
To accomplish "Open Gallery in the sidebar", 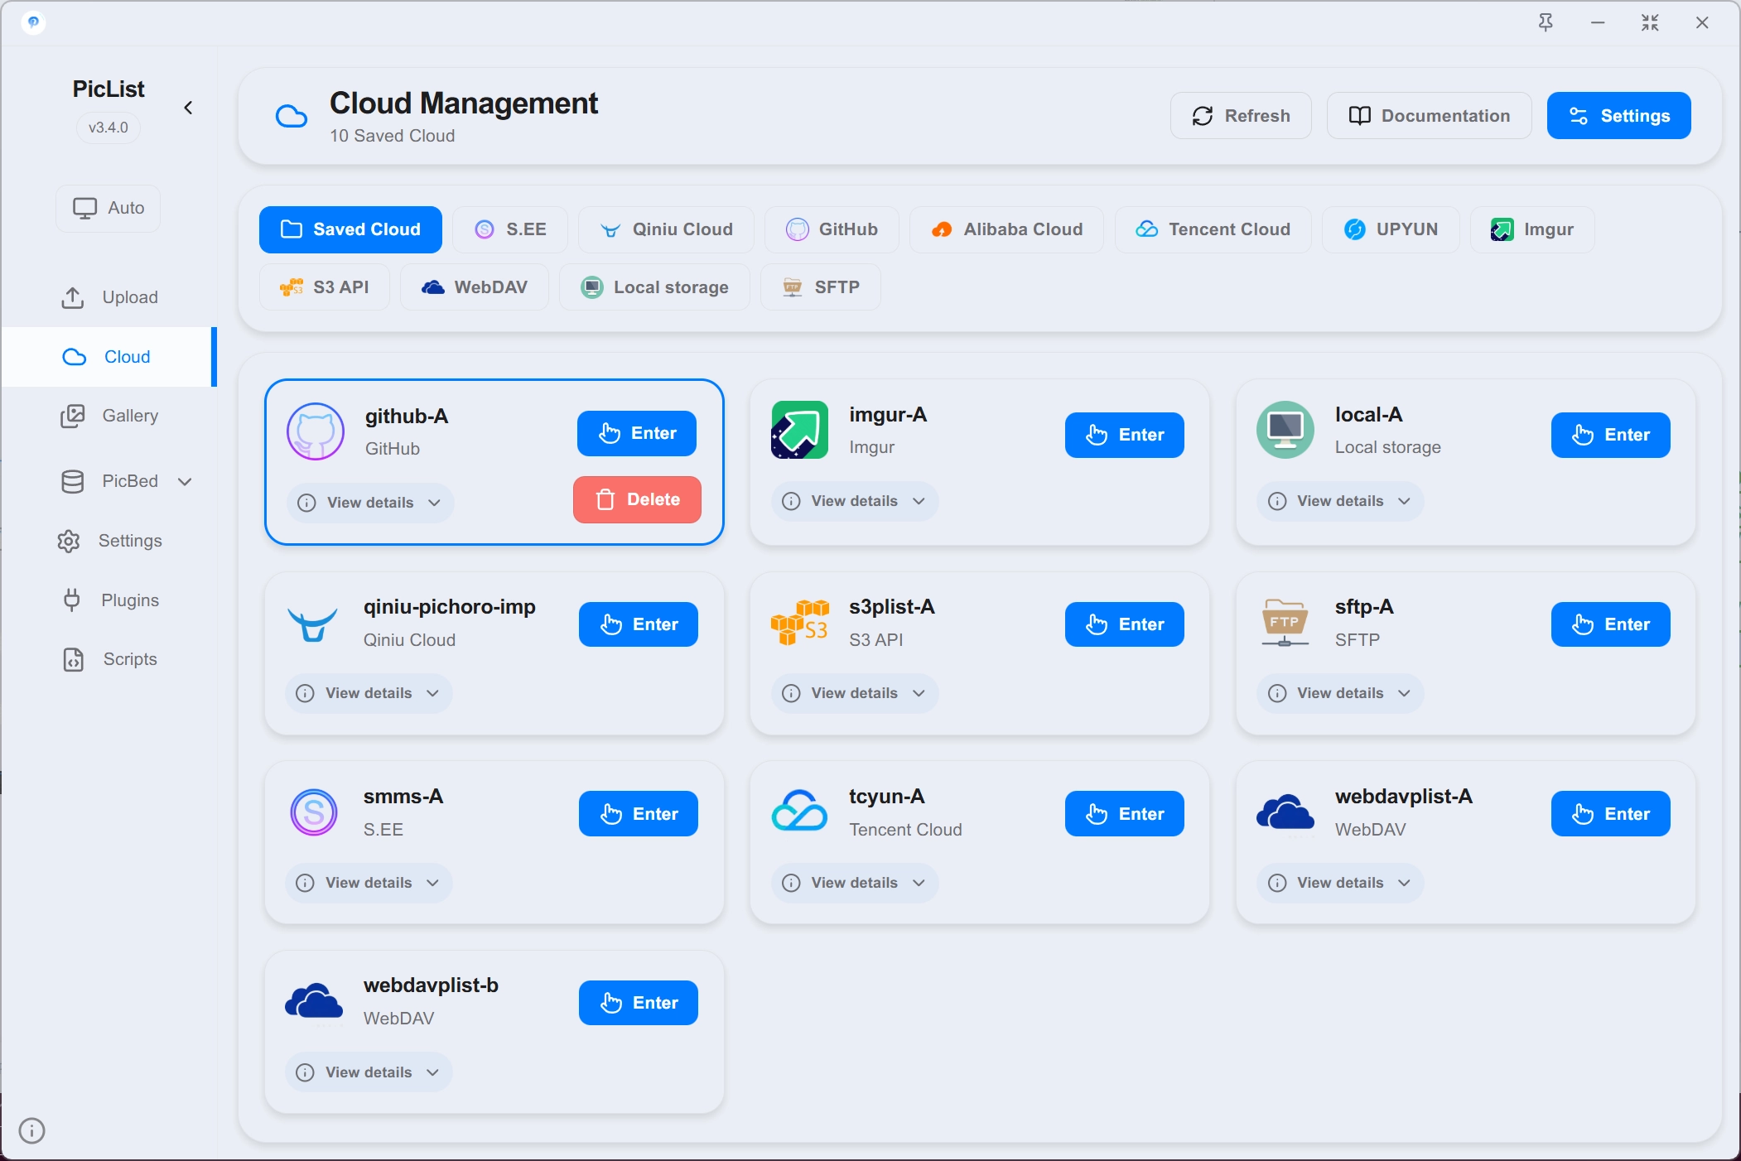I will (109, 416).
